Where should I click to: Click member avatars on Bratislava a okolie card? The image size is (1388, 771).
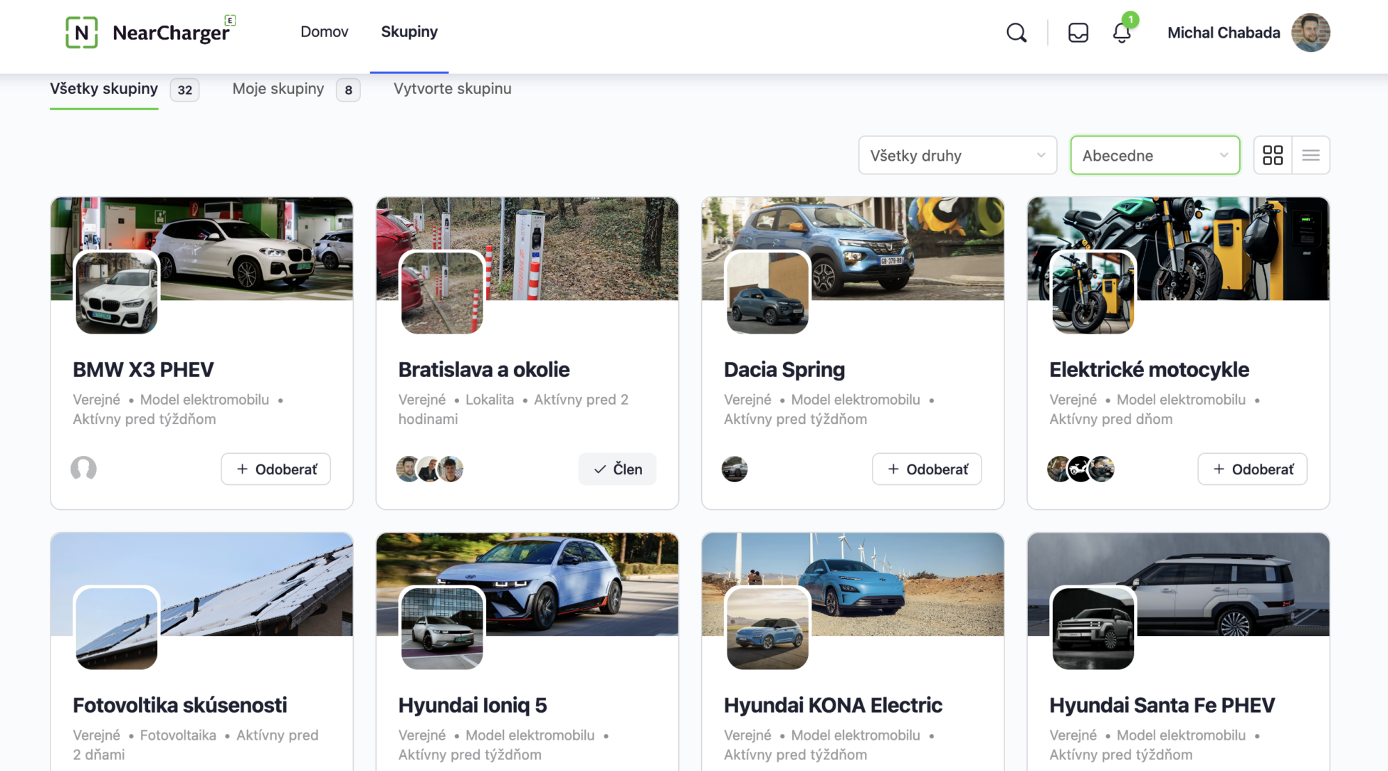(x=429, y=469)
